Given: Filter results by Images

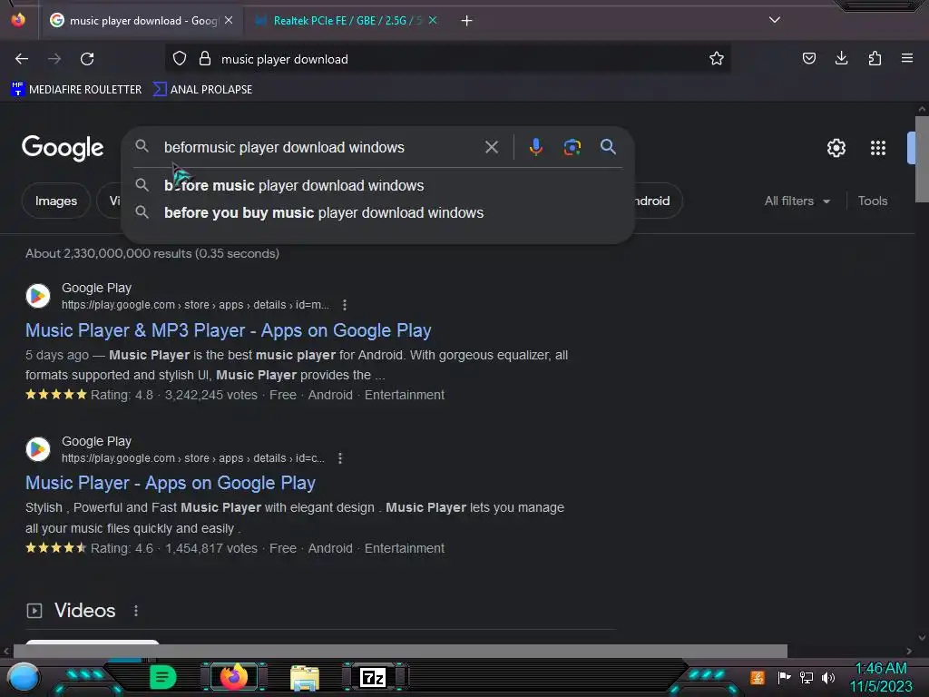Looking at the screenshot, I should (56, 201).
